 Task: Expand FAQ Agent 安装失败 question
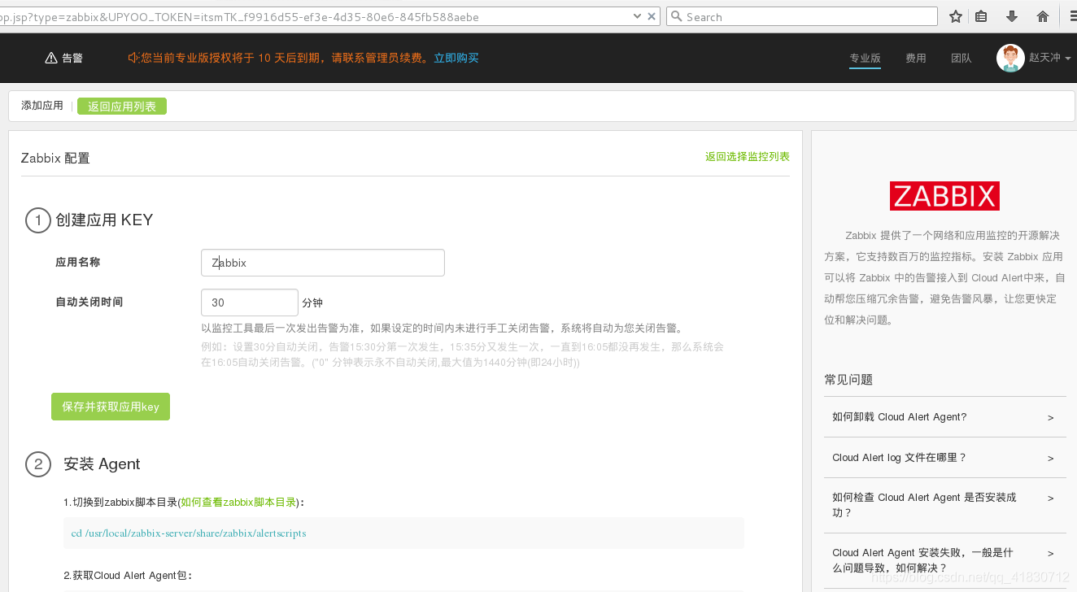[x=944, y=560]
